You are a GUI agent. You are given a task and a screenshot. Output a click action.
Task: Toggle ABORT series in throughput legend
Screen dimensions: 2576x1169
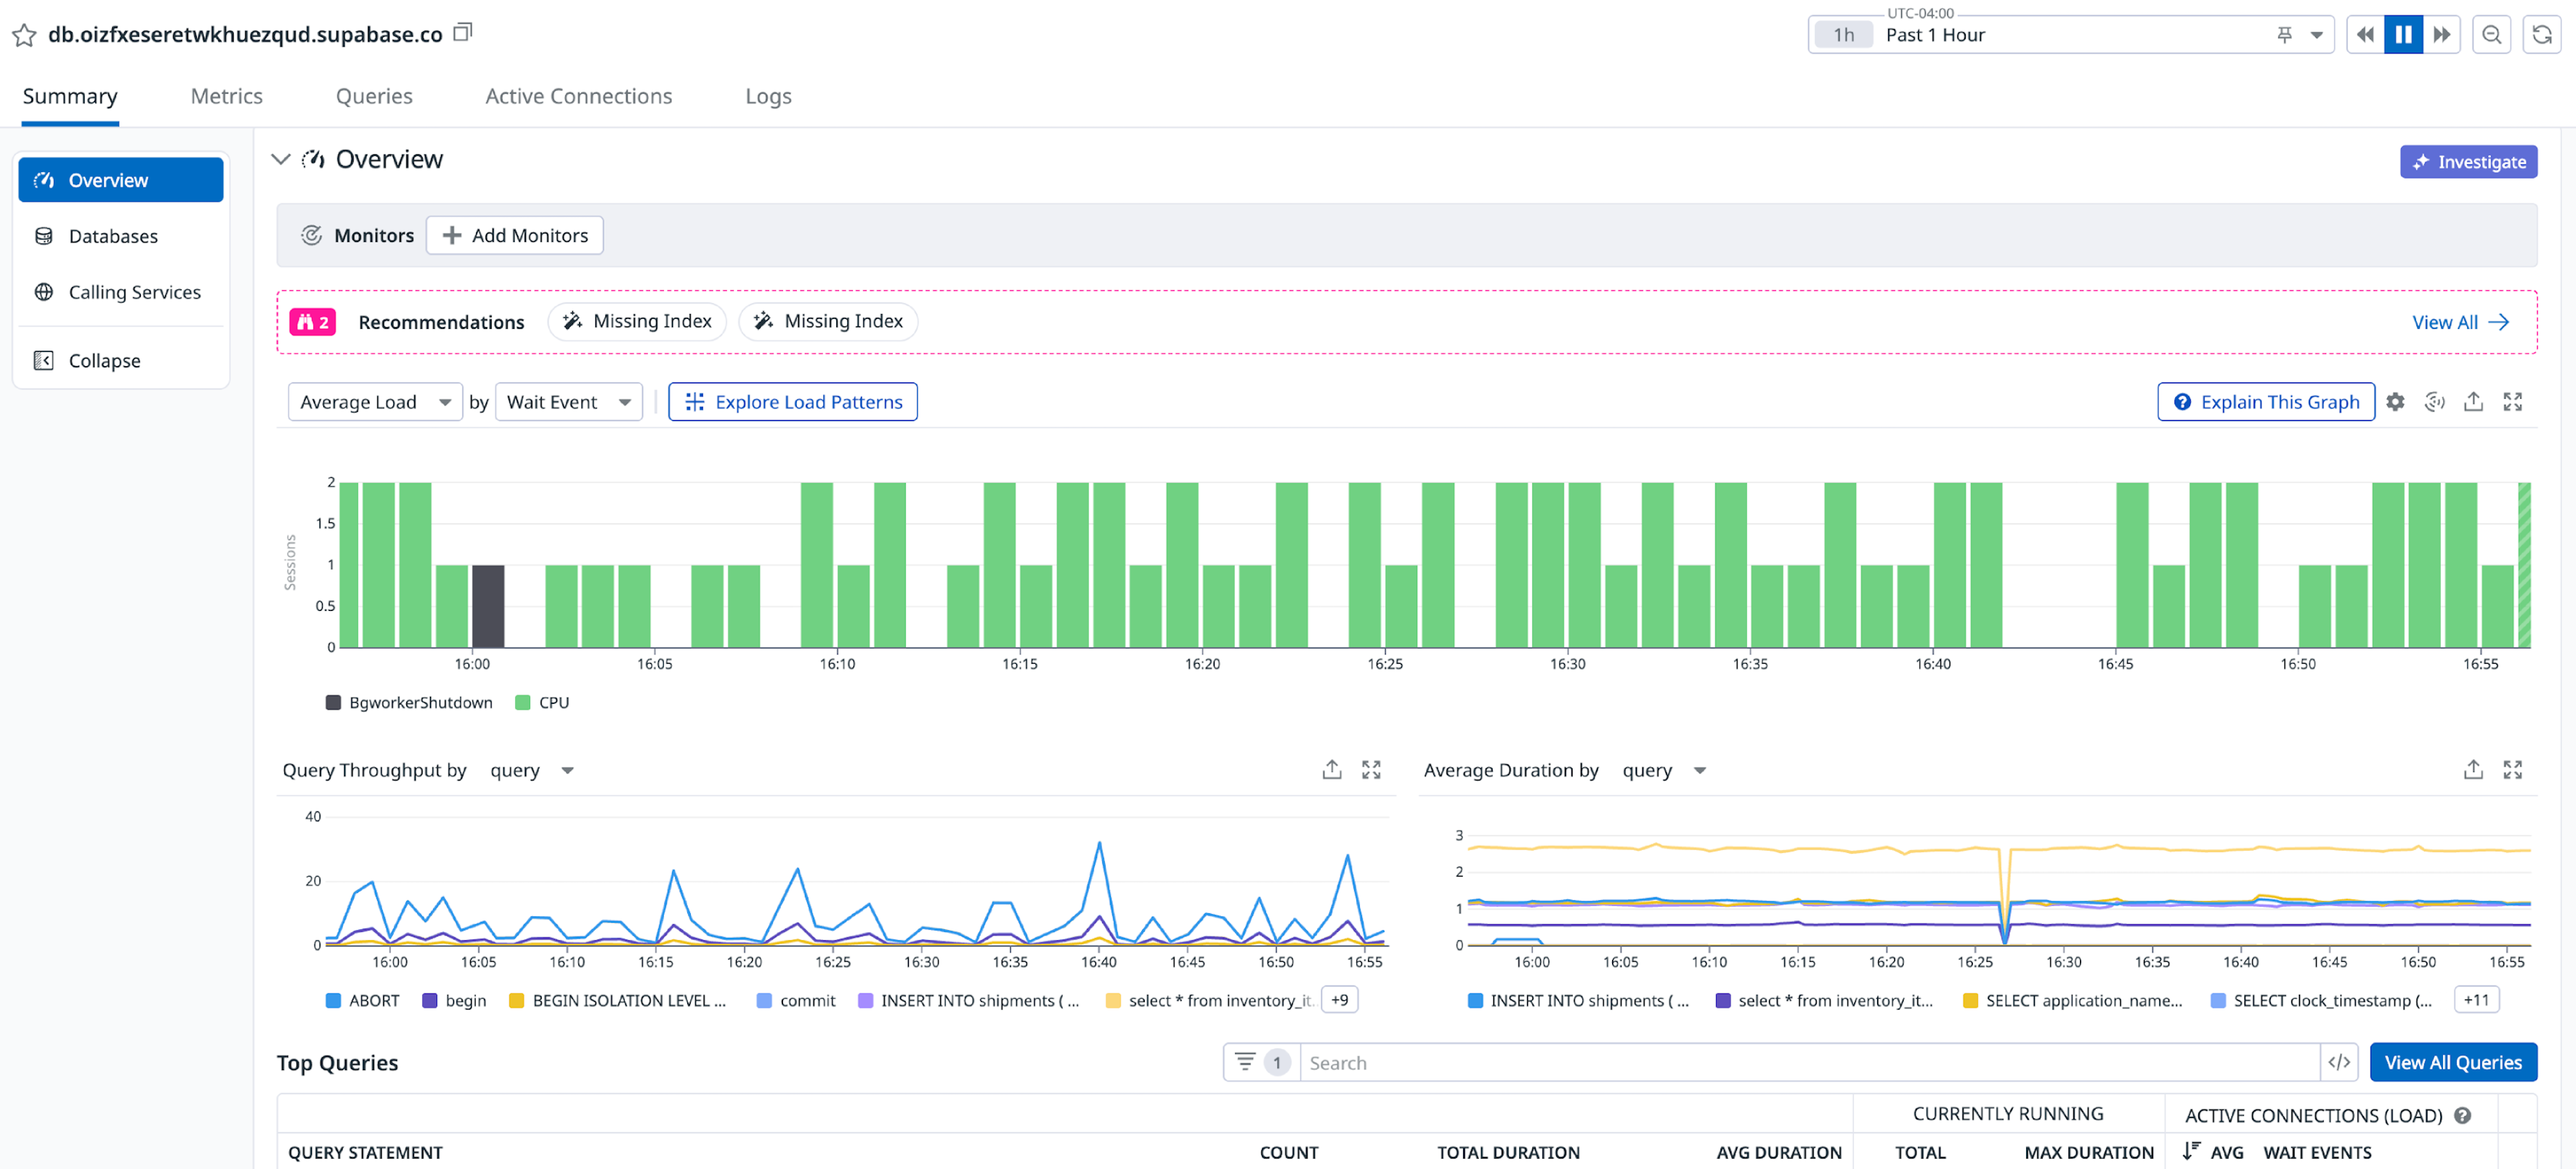[x=362, y=1000]
